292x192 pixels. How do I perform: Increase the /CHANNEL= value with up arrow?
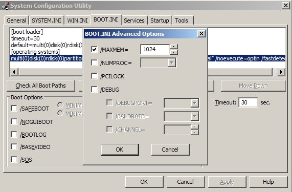(195, 127)
